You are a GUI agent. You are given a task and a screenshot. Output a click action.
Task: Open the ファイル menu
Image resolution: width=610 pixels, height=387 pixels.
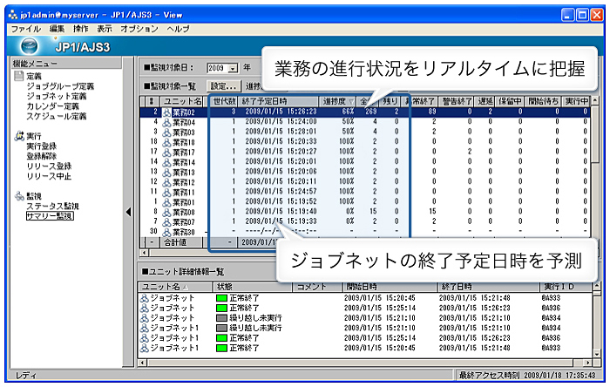[26, 29]
